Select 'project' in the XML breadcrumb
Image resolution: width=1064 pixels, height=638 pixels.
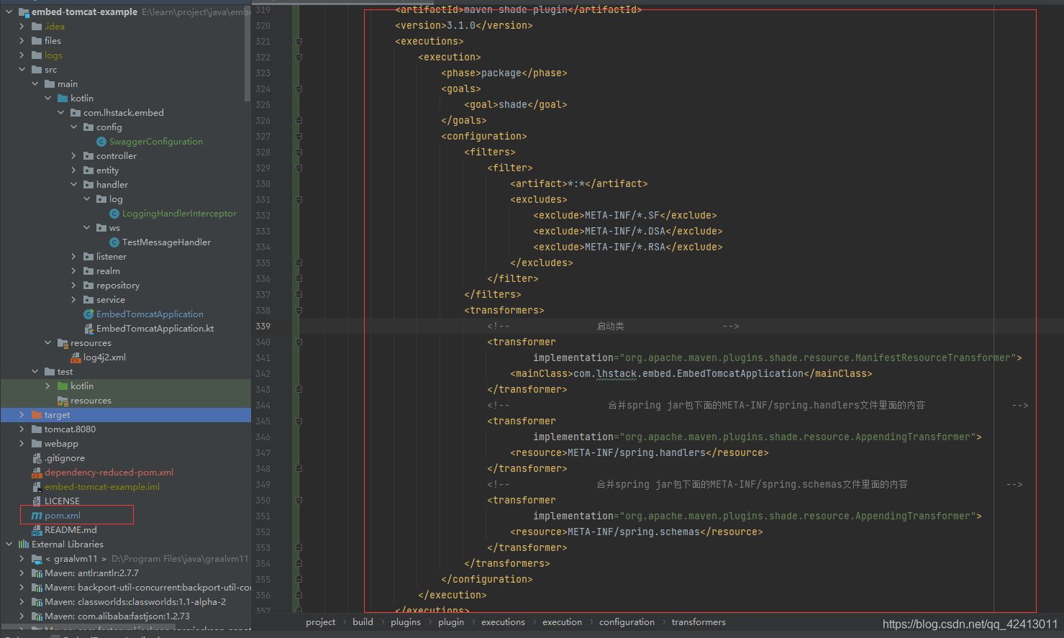pyautogui.click(x=320, y=622)
